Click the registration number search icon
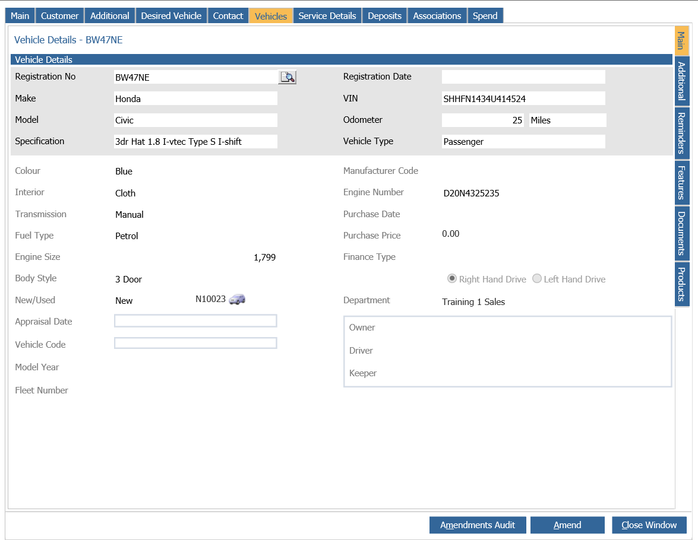The image size is (698, 540). pyautogui.click(x=287, y=77)
